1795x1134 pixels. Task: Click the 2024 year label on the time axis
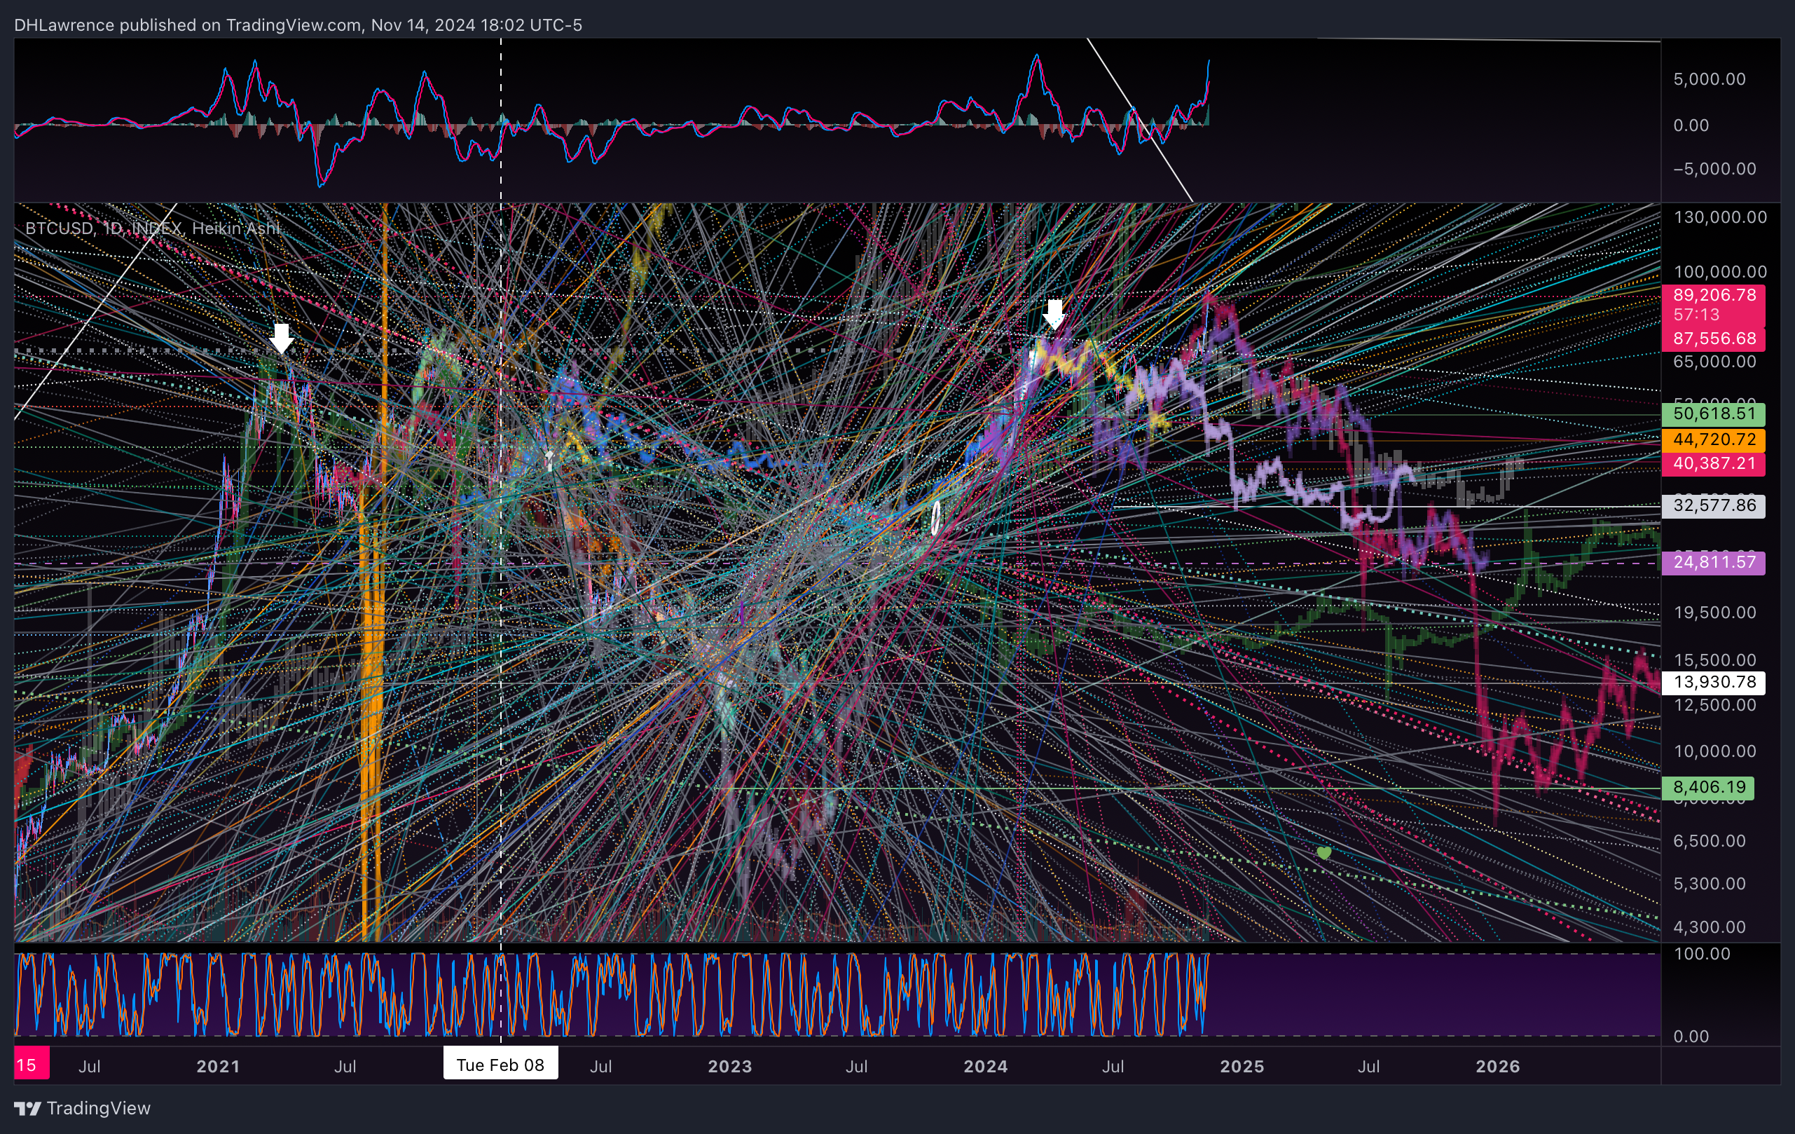[x=986, y=1066]
